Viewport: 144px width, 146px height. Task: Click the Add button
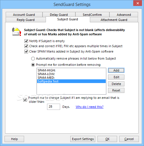coord(116,70)
